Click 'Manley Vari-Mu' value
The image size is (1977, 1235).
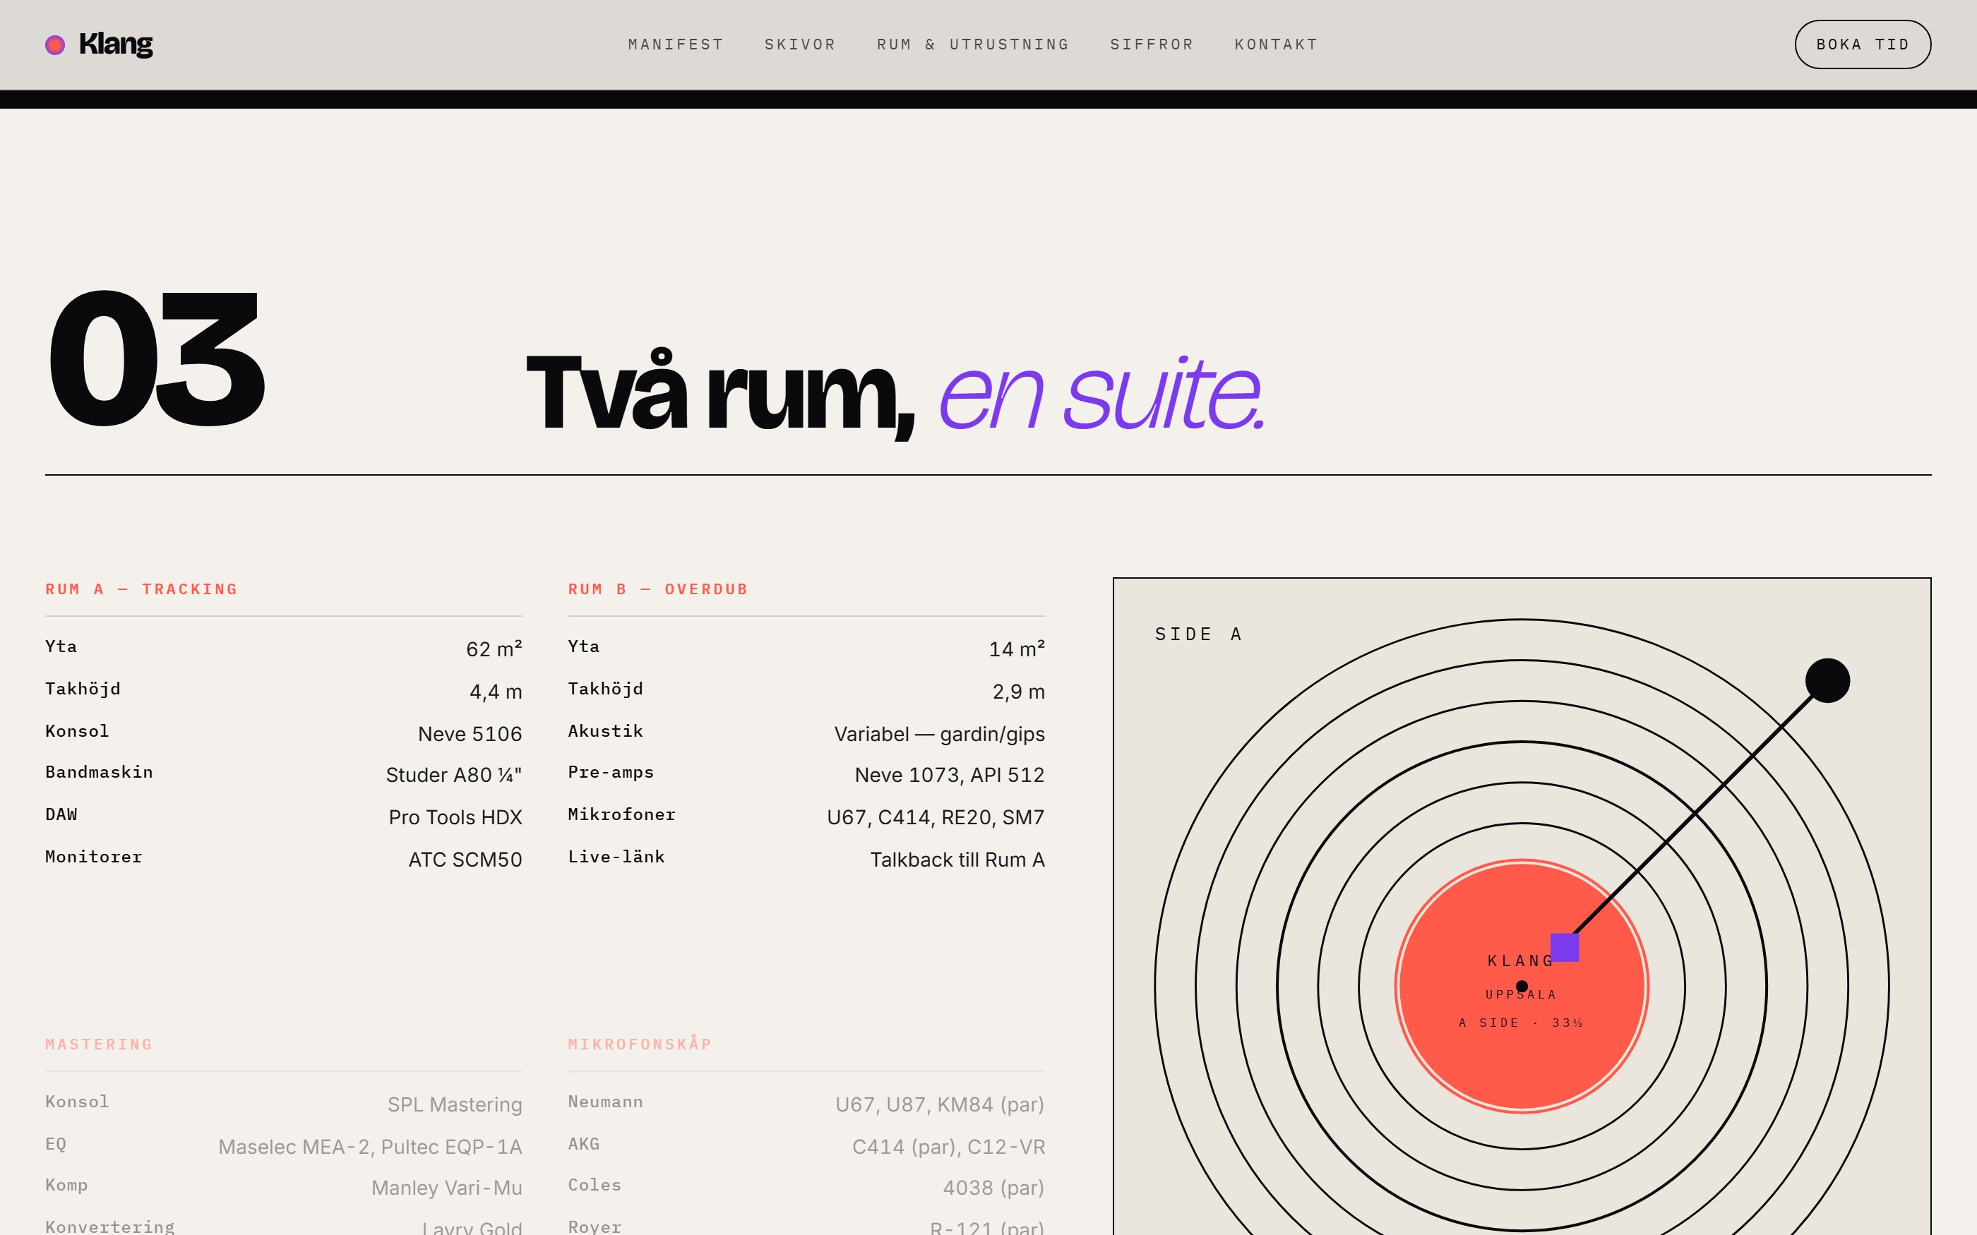[x=447, y=1188]
